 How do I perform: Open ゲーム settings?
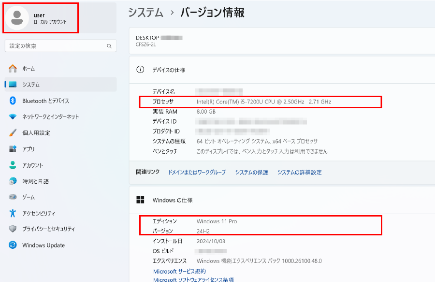tap(61, 197)
